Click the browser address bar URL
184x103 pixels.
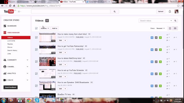coord(40,6)
